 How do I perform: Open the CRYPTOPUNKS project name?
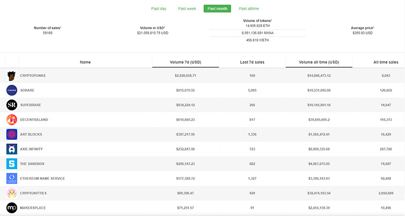pyautogui.click(x=33, y=76)
